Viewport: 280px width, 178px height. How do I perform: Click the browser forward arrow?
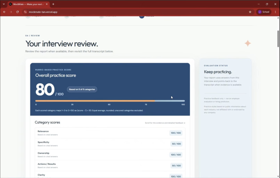(11, 12)
